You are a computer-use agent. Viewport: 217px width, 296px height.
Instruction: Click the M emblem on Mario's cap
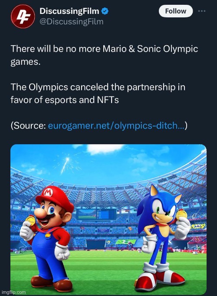tap(48, 193)
